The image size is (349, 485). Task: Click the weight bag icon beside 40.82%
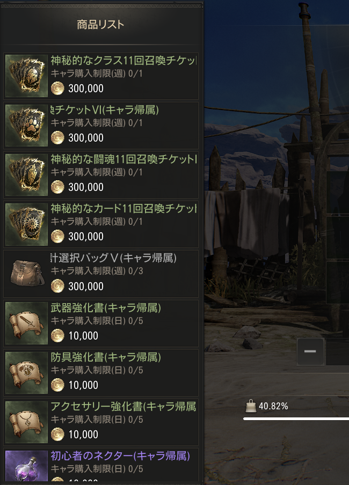(251, 406)
